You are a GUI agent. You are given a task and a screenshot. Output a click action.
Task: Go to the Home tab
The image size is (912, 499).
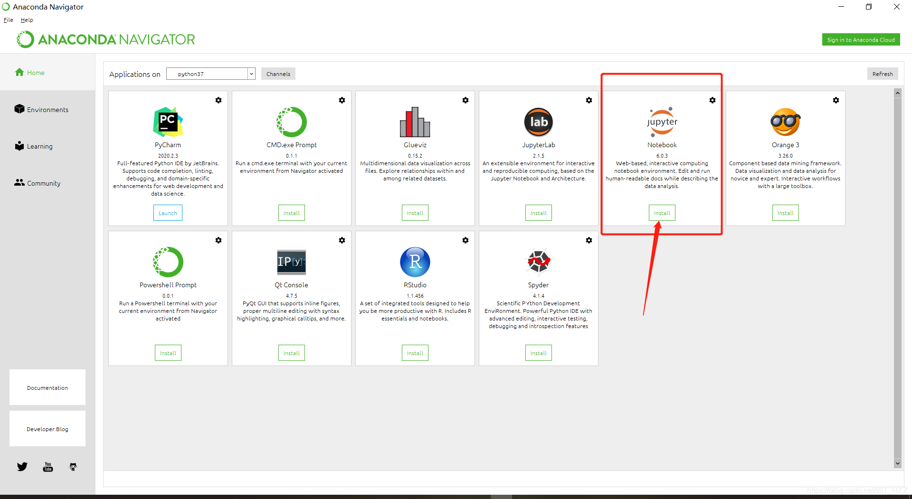click(x=47, y=72)
